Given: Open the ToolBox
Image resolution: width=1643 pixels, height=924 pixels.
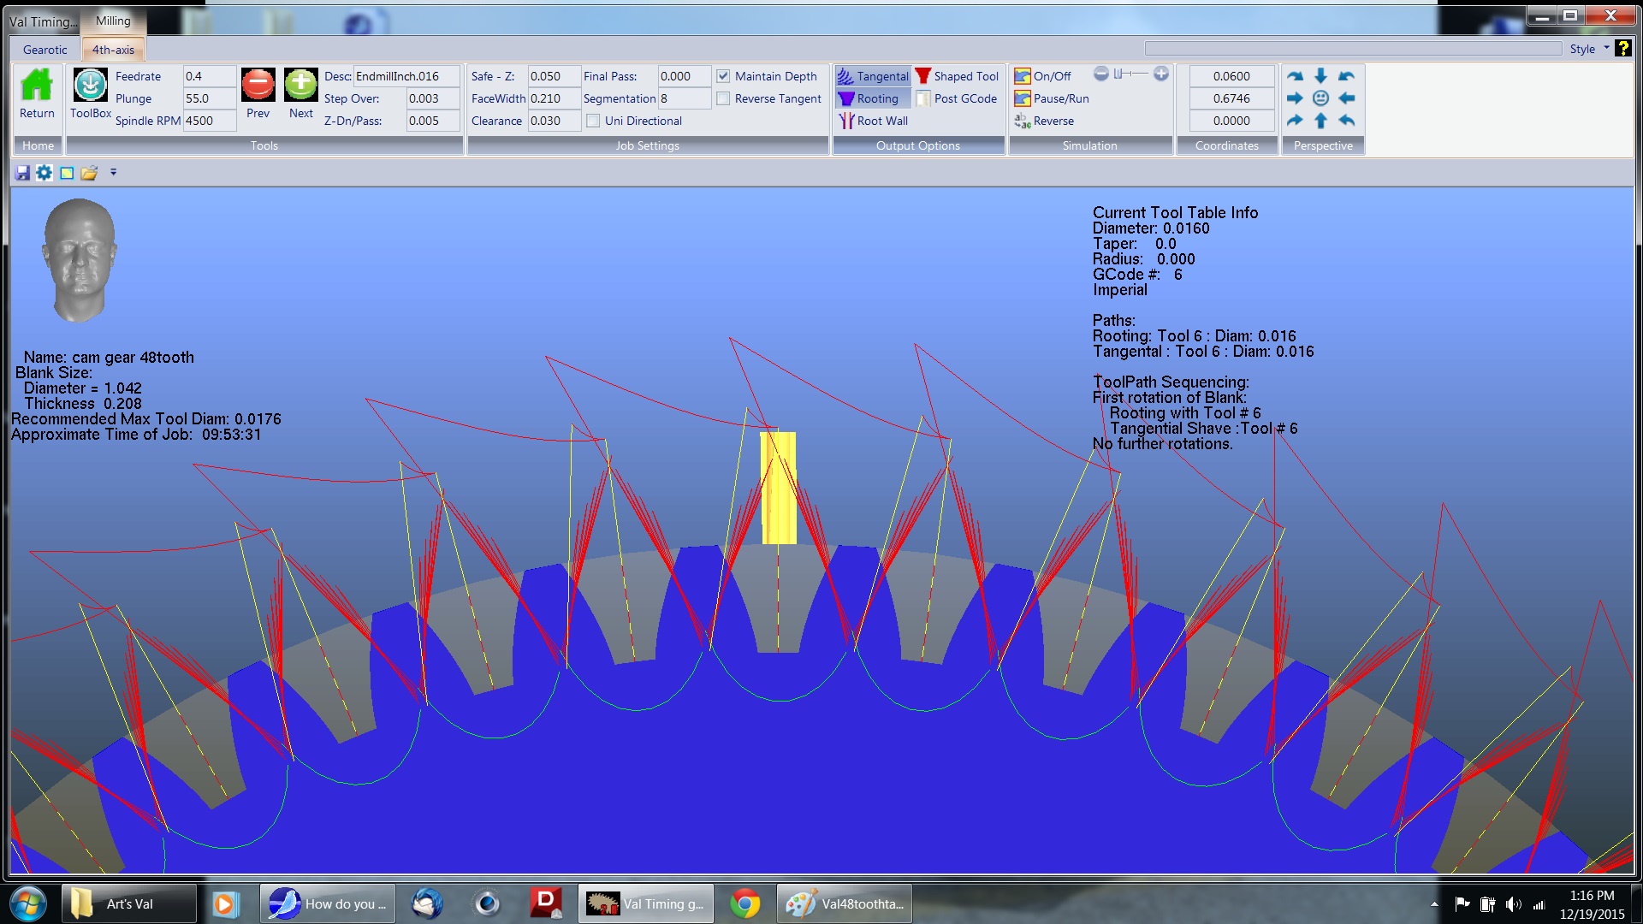Looking at the screenshot, I should point(90,86).
